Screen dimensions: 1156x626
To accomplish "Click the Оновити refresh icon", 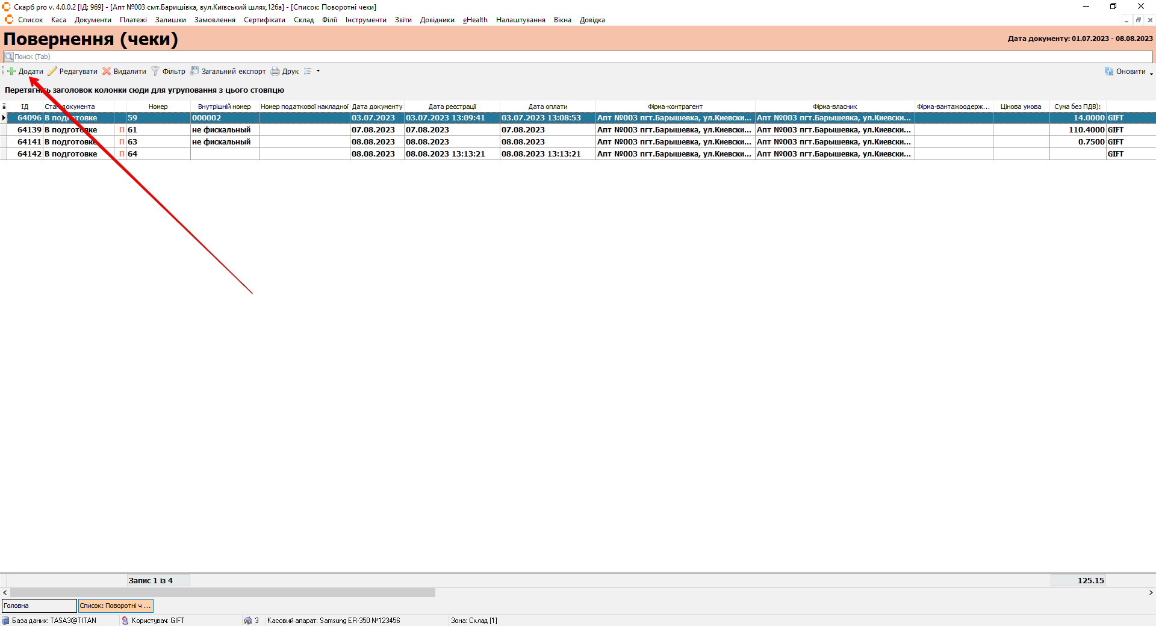I will click(x=1109, y=72).
